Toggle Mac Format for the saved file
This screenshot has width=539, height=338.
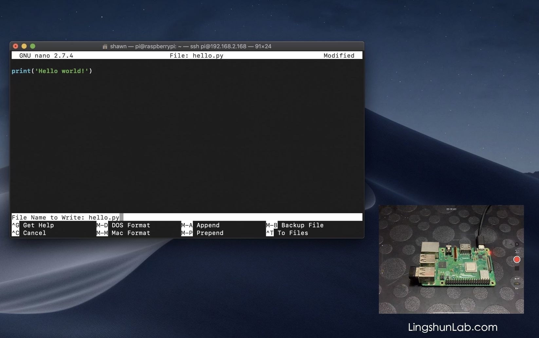coord(130,233)
